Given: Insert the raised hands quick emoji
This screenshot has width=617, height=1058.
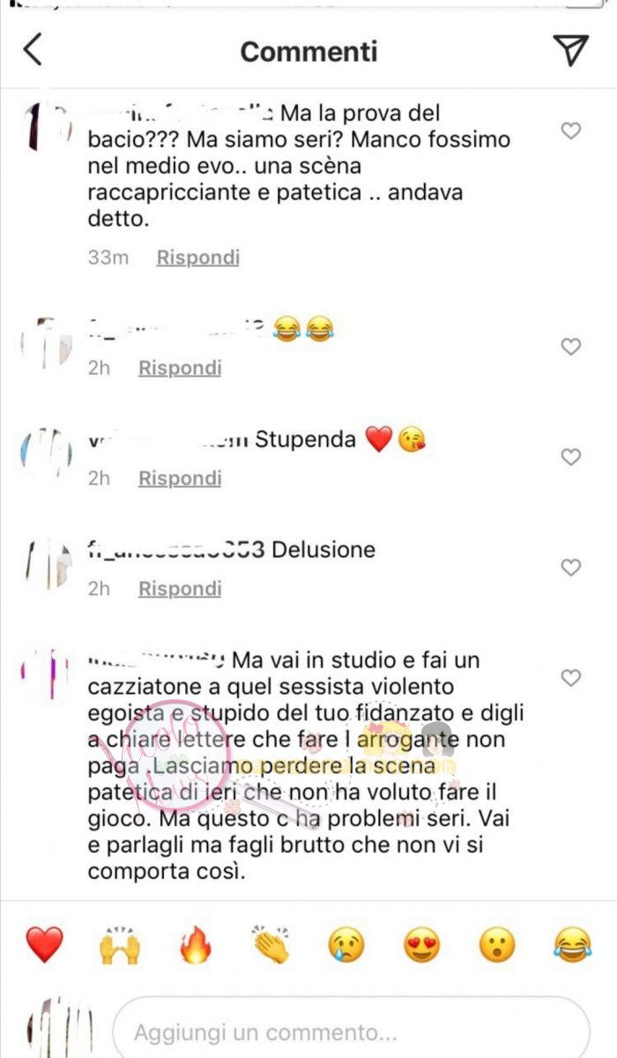Looking at the screenshot, I should click(x=120, y=945).
